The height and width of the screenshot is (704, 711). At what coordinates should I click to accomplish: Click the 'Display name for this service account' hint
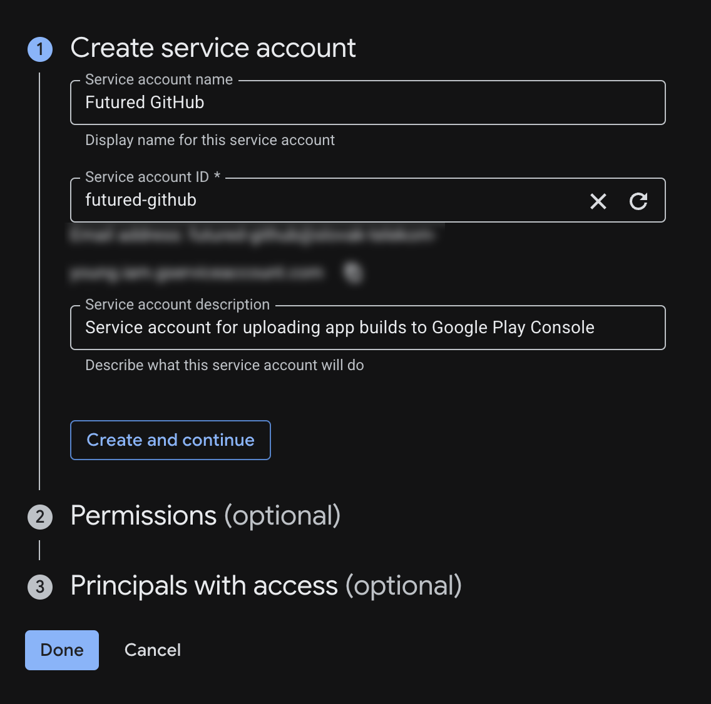[x=210, y=140]
